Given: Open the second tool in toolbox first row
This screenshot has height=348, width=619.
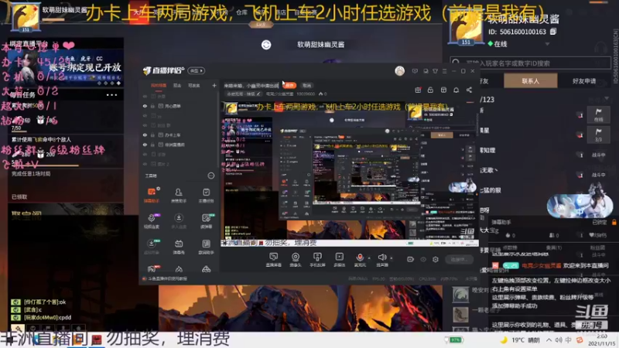Looking at the screenshot, I should (179, 195).
